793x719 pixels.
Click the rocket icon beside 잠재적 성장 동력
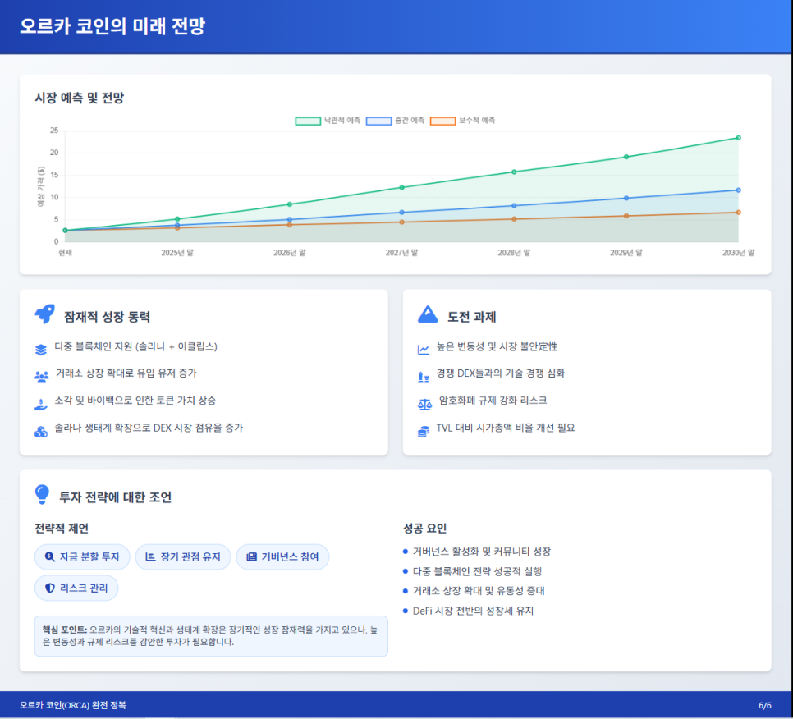point(44,314)
